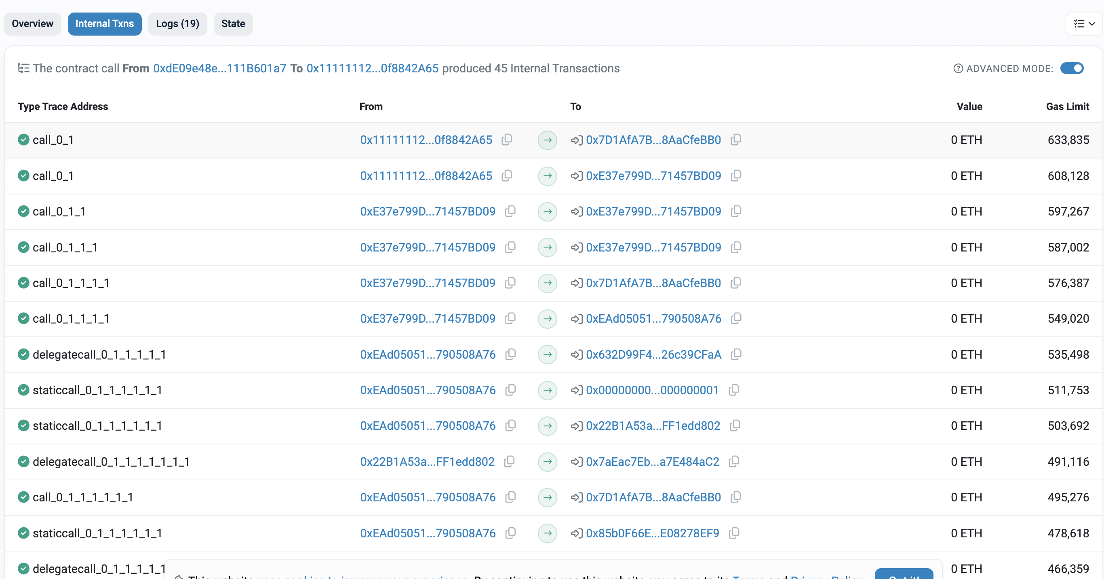Copy the address 0x22B1A53a...FF1edd802

tap(736, 425)
